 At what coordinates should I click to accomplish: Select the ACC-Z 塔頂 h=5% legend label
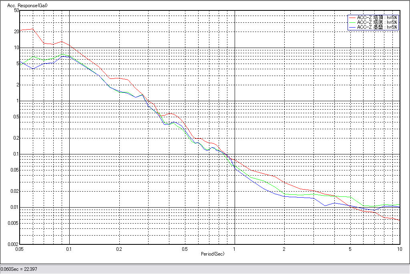[377, 18]
